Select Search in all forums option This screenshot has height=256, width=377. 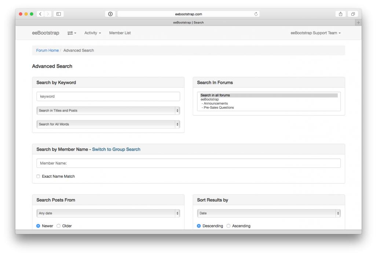(x=269, y=95)
